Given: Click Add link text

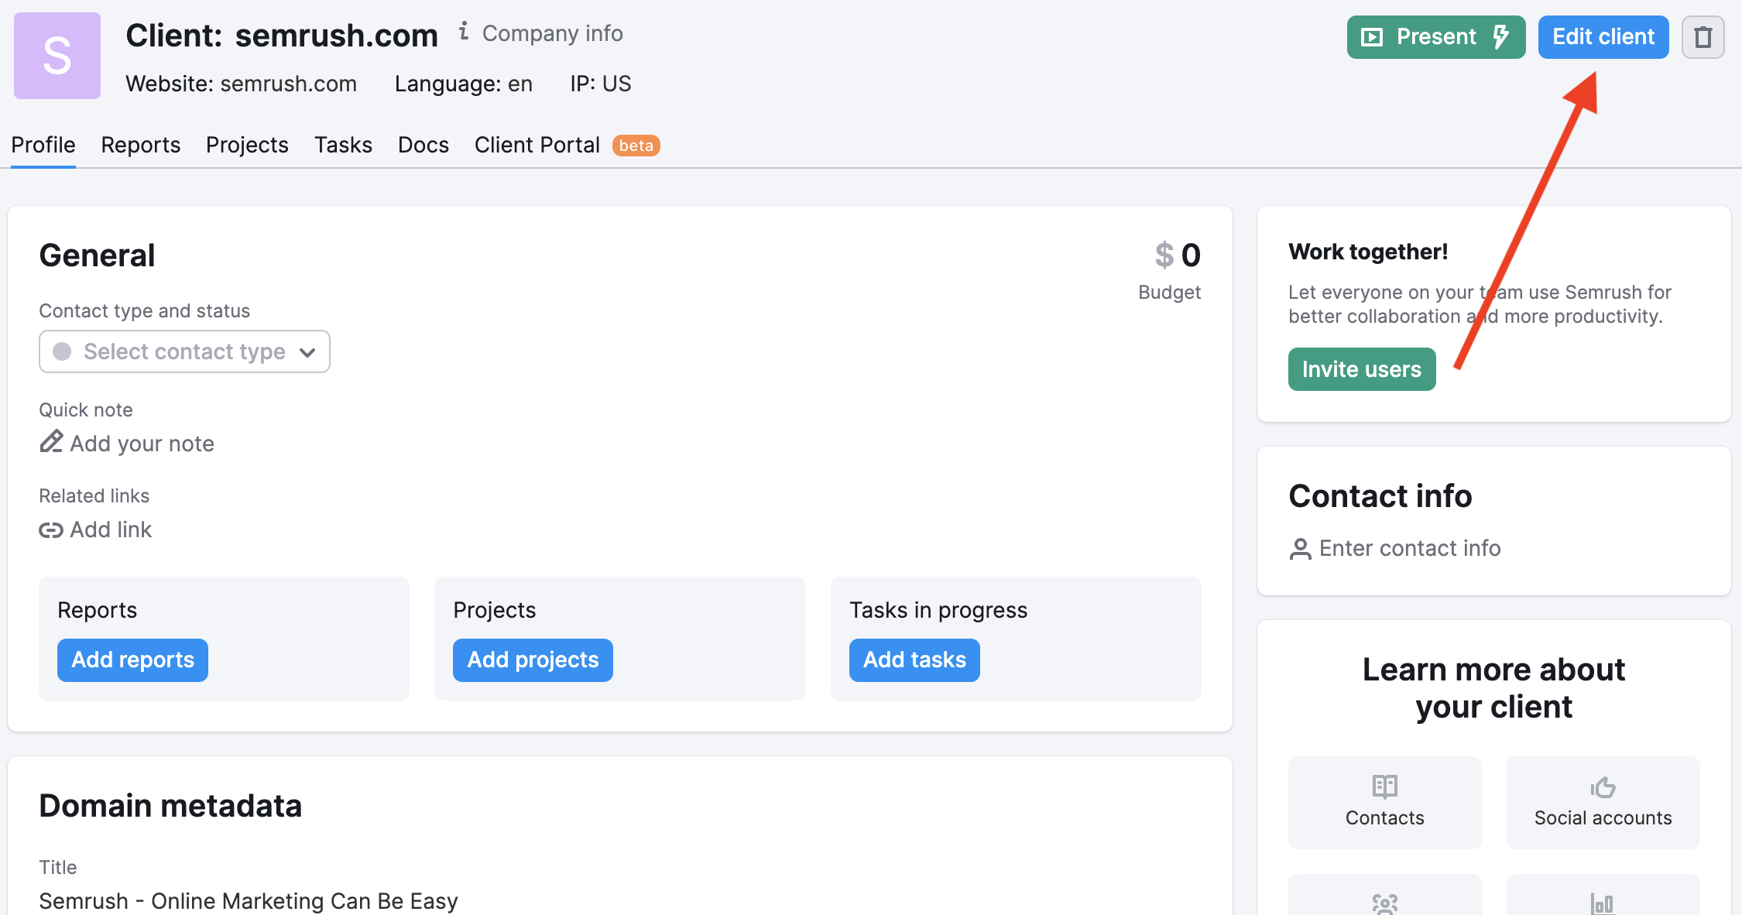Looking at the screenshot, I should [111, 530].
